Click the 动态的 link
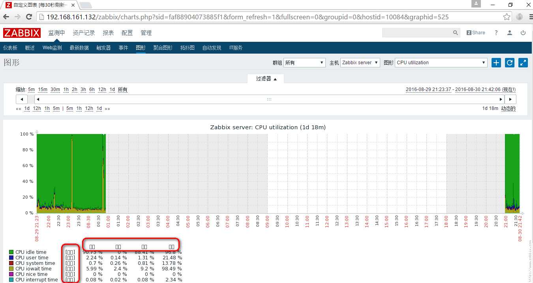Viewport: 533px width, 283px height. tap(508, 108)
